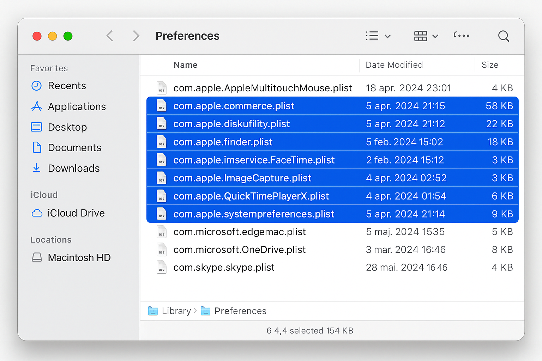Click the com.apple.AppleMultitouchMouse.plist file icon

pyautogui.click(x=162, y=88)
